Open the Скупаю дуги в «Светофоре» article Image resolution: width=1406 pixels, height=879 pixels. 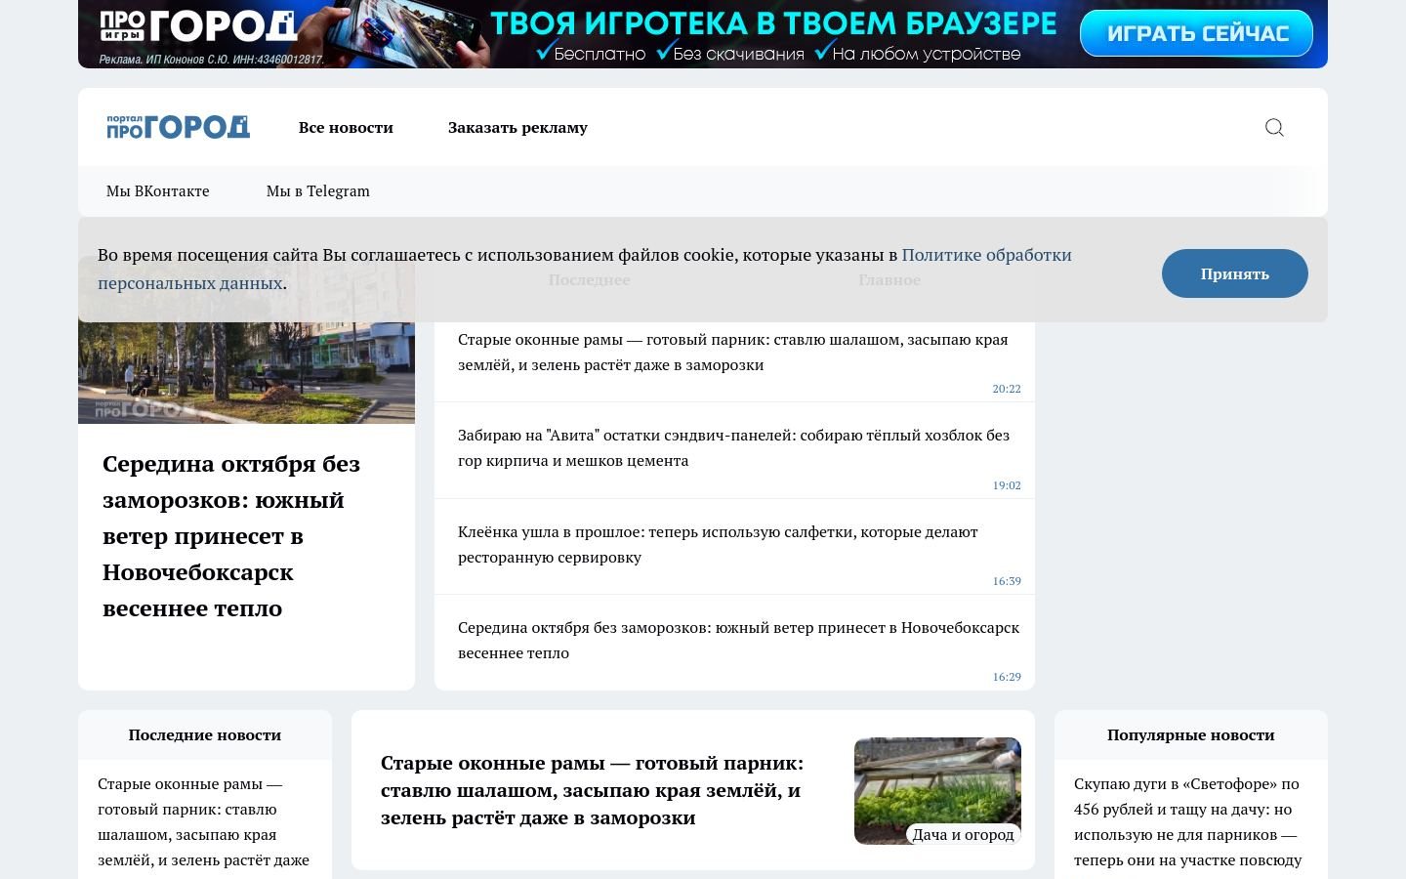pos(1188,821)
